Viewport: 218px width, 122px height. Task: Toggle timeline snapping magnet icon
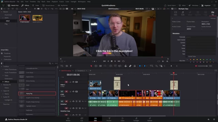[126, 66]
